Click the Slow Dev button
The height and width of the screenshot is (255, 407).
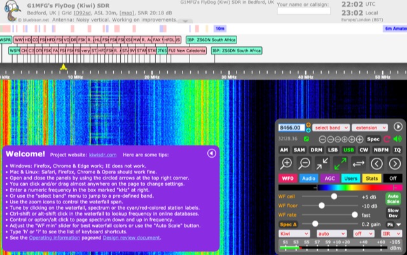click(393, 213)
